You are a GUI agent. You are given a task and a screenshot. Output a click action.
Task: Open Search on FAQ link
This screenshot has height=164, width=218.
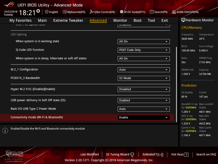click(x=206, y=155)
